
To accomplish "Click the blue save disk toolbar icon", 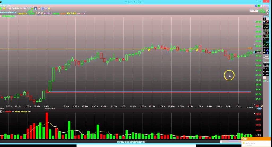I will [35, 8].
